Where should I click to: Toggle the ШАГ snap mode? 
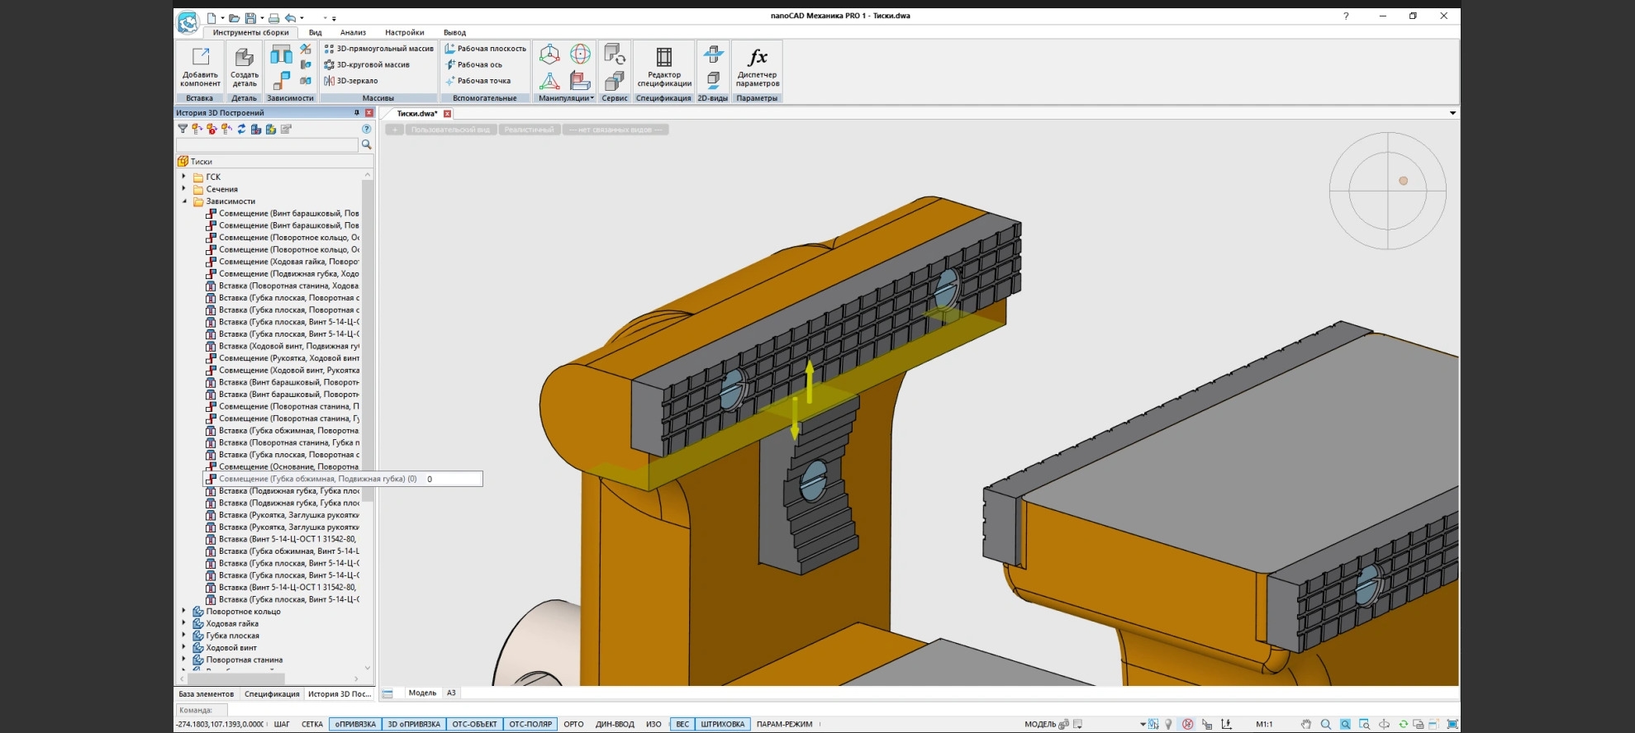click(282, 724)
